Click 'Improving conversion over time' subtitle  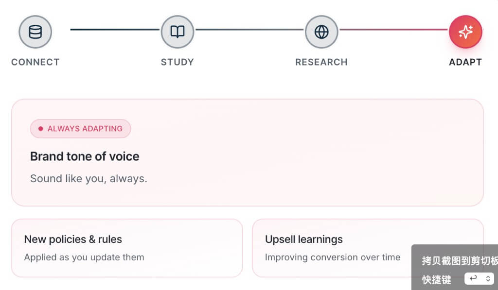(333, 257)
